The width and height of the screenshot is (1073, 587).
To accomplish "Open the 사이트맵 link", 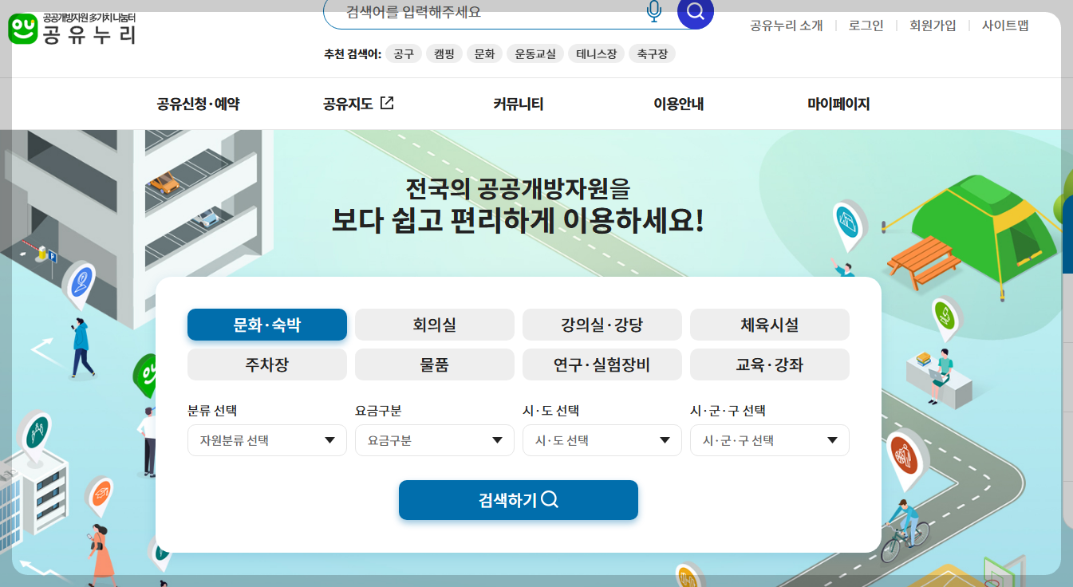I will coord(1005,26).
